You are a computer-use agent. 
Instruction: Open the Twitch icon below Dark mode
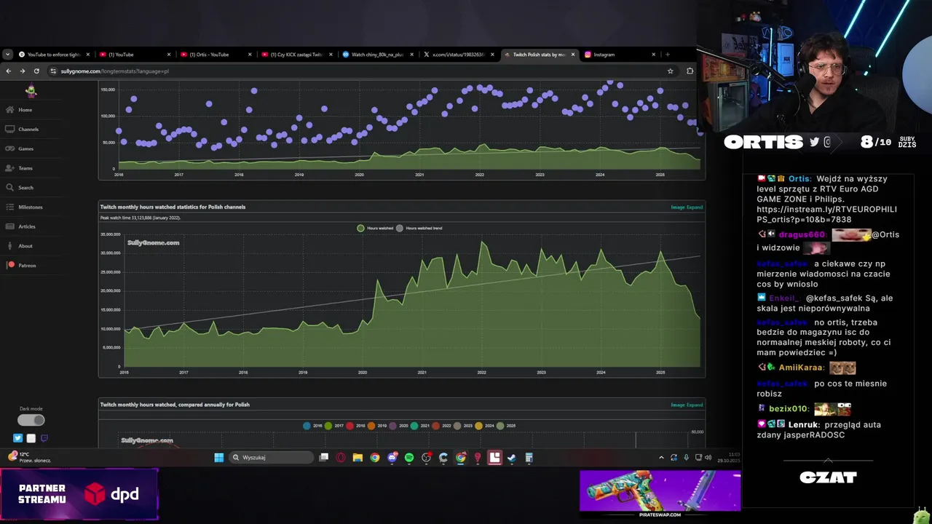(x=44, y=438)
